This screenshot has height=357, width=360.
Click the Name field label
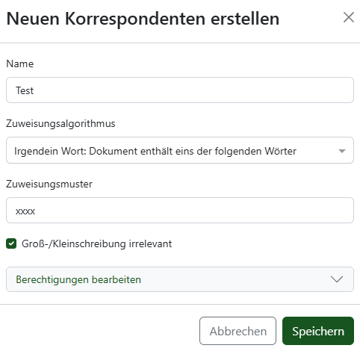(20, 63)
